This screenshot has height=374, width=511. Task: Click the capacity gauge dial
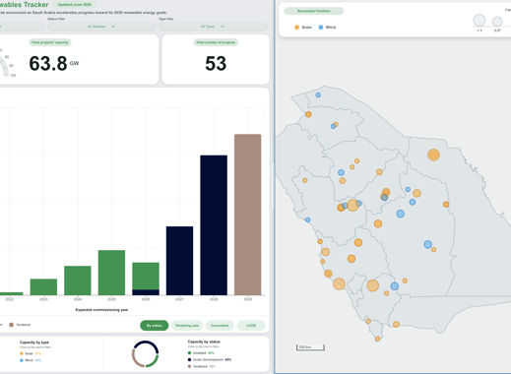point(4,66)
